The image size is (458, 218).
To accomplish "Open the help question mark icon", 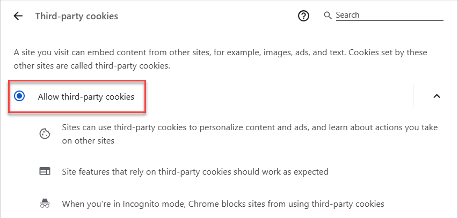I will 304,16.
